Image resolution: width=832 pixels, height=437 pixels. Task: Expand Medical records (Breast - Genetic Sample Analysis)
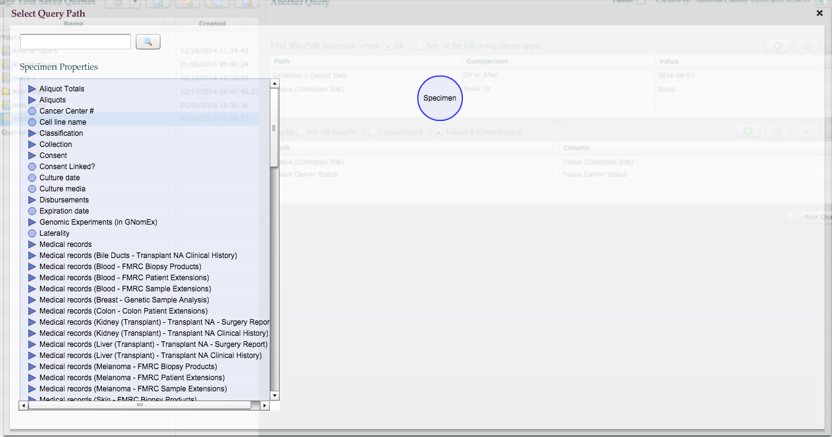(32, 300)
